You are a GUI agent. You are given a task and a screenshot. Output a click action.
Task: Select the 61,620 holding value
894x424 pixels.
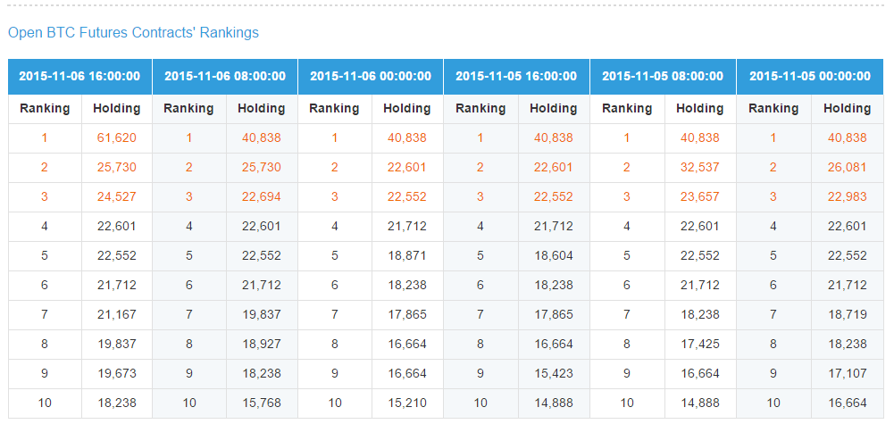pos(117,138)
